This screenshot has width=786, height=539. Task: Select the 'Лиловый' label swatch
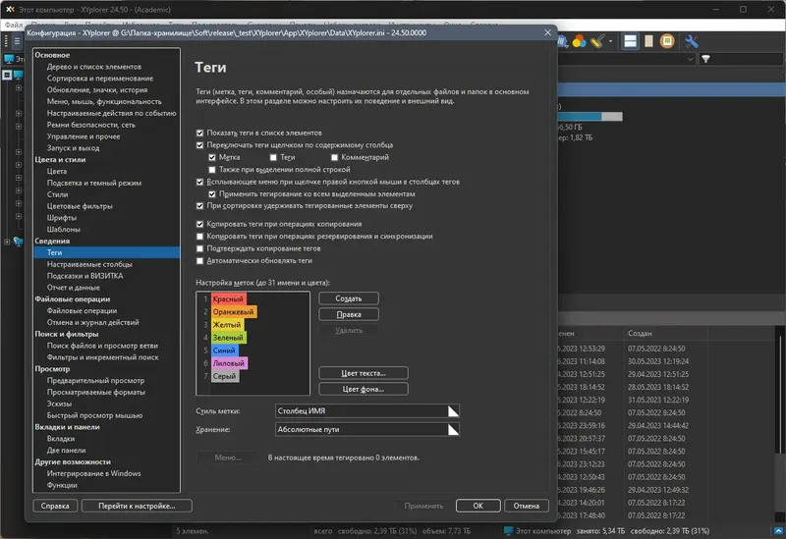tap(229, 363)
